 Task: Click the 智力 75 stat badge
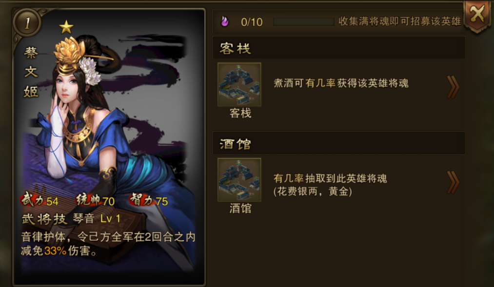click(149, 200)
